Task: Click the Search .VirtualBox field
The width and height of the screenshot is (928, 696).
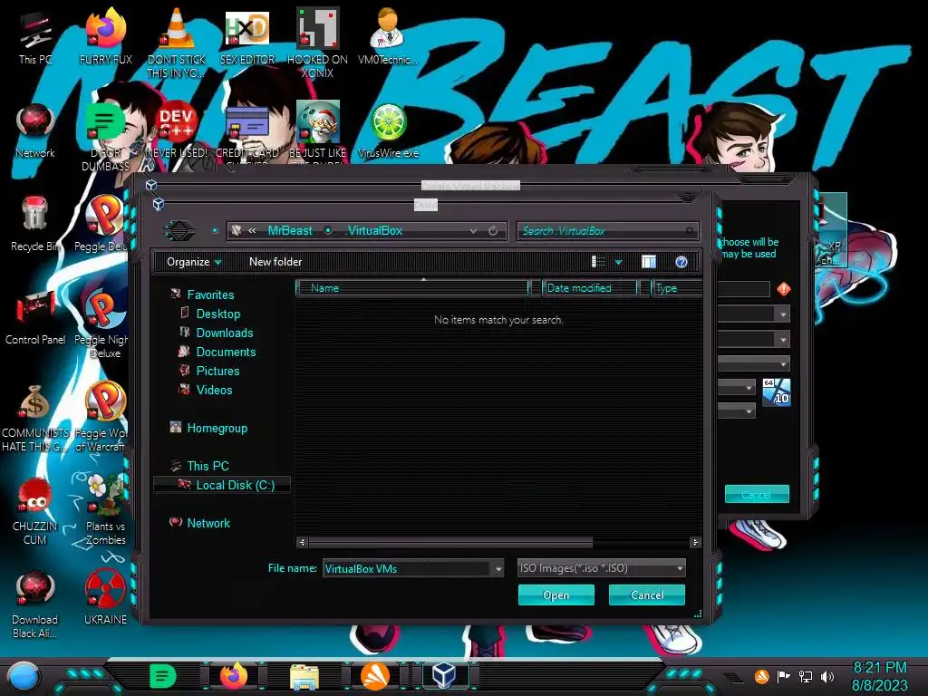Action: [x=607, y=231]
